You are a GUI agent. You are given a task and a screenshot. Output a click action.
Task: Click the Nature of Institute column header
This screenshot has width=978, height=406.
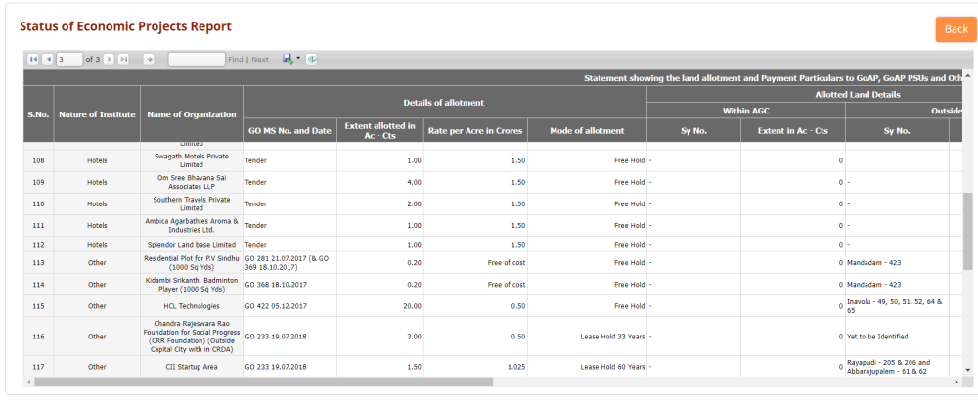pyautogui.click(x=97, y=114)
